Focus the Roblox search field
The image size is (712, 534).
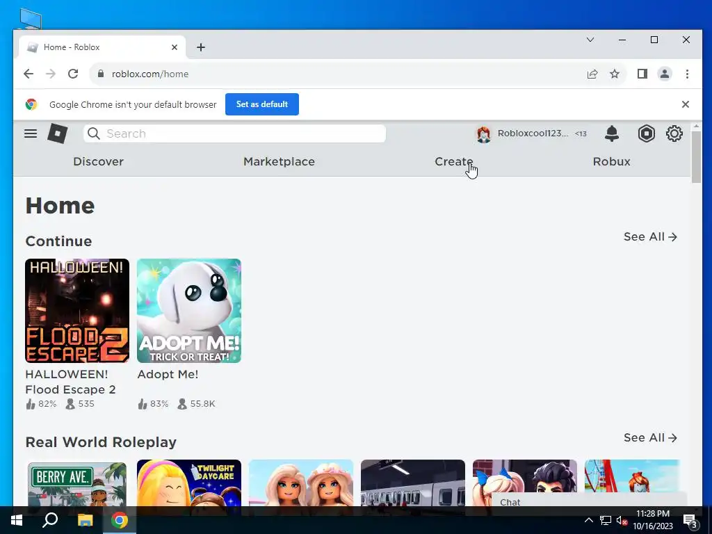(234, 133)
